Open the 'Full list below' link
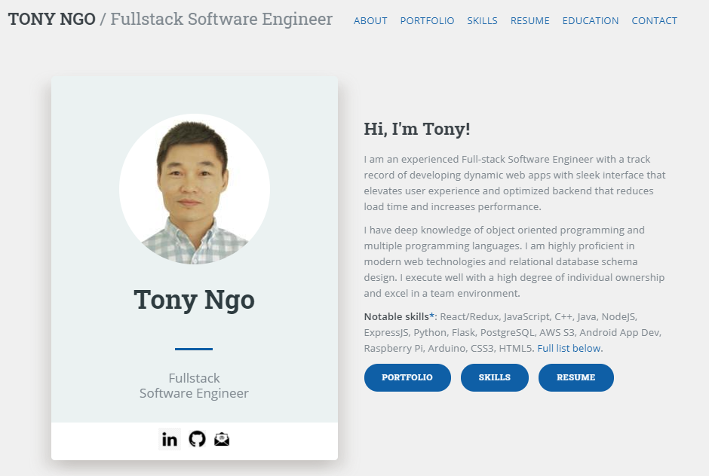Image resolution: width=709 pixels, height=476 pixels. pos(569,348)
